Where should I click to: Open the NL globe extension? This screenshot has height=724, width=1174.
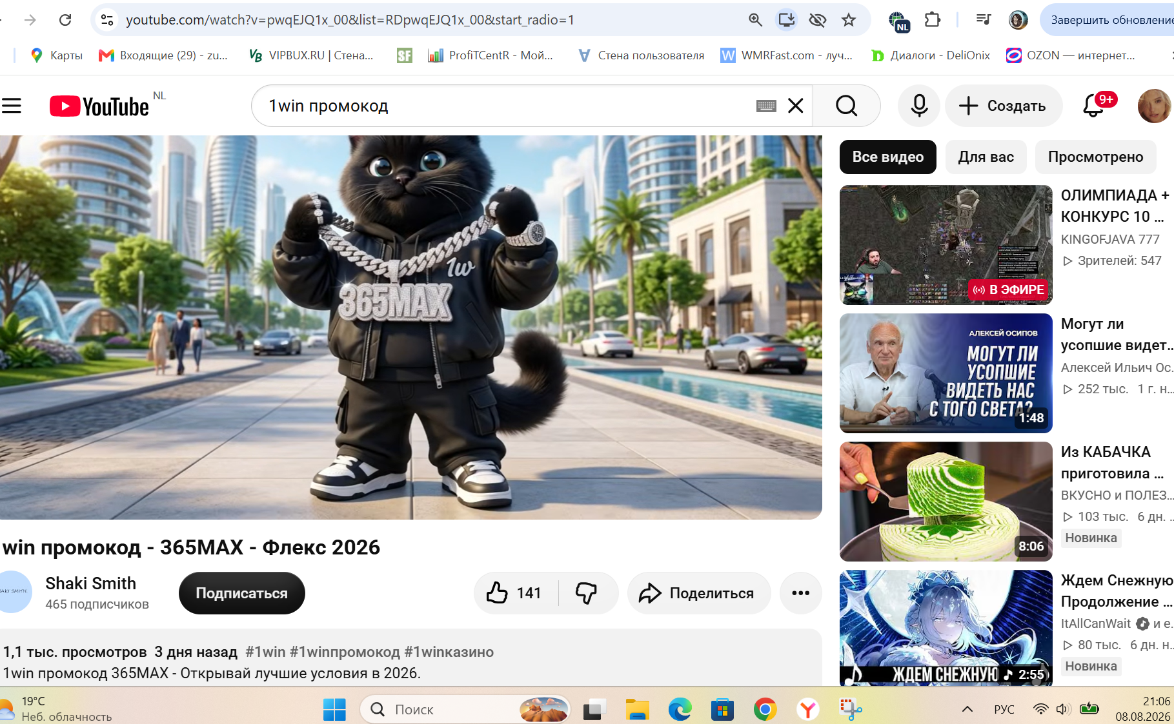(x=899, y=21)
